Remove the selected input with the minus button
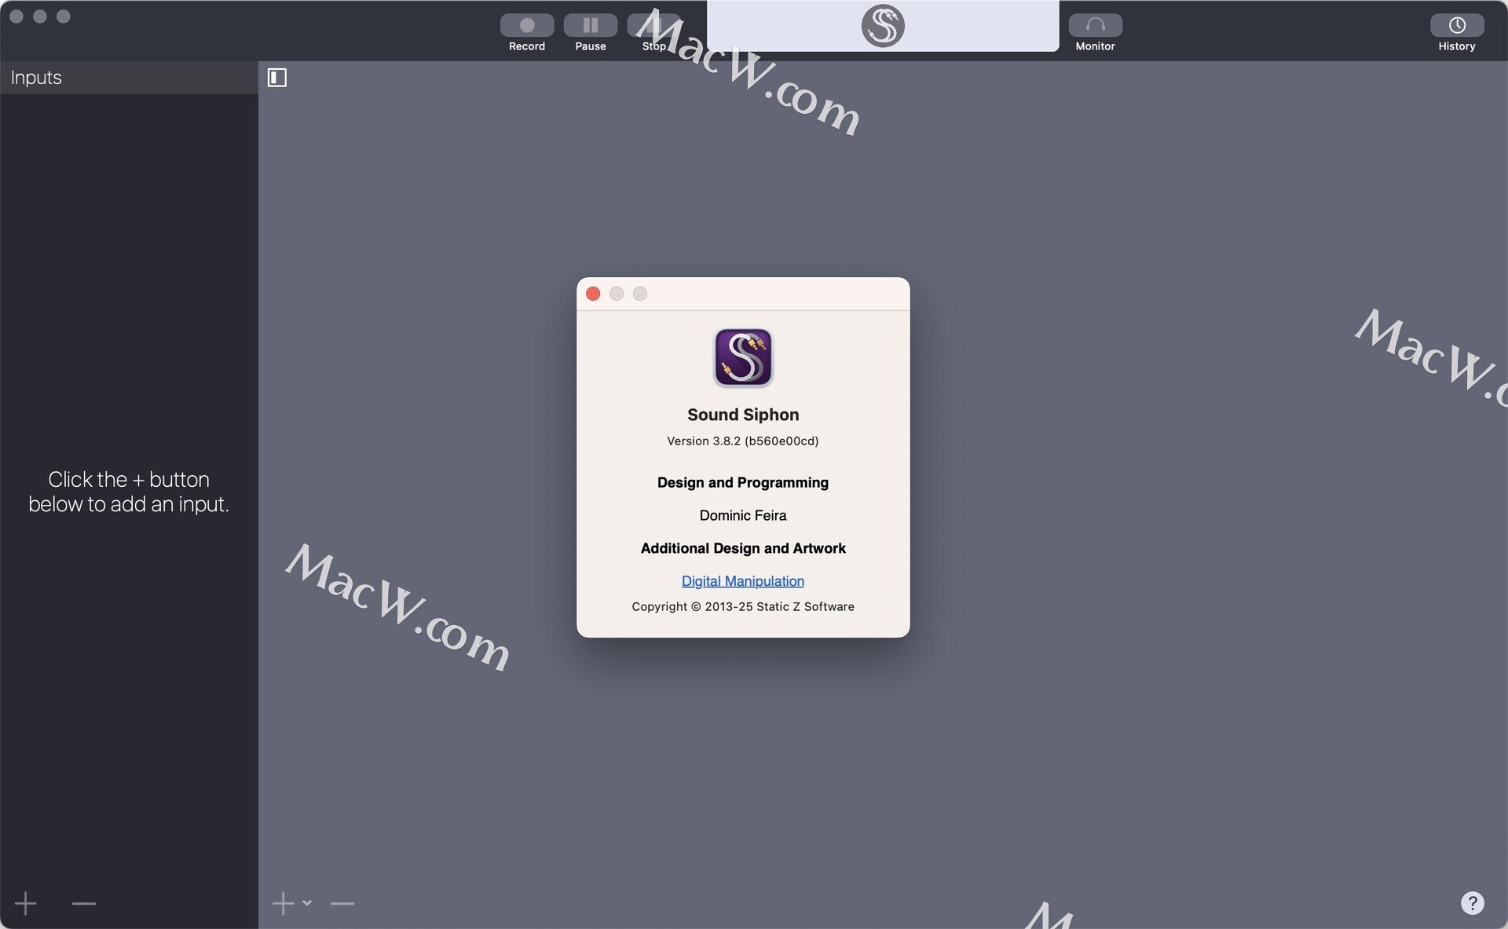1508x929 pixels. tap(83, 904)
